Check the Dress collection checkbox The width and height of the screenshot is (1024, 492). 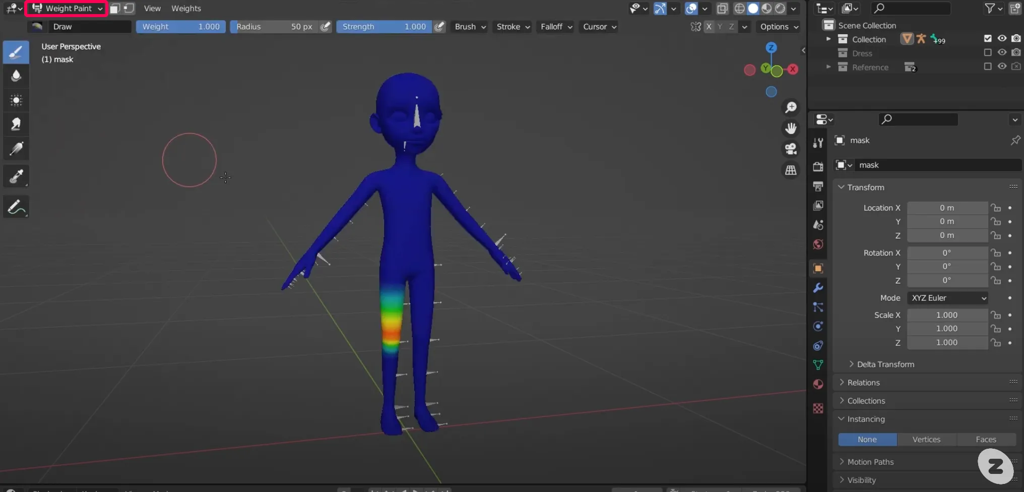[988, 53]
